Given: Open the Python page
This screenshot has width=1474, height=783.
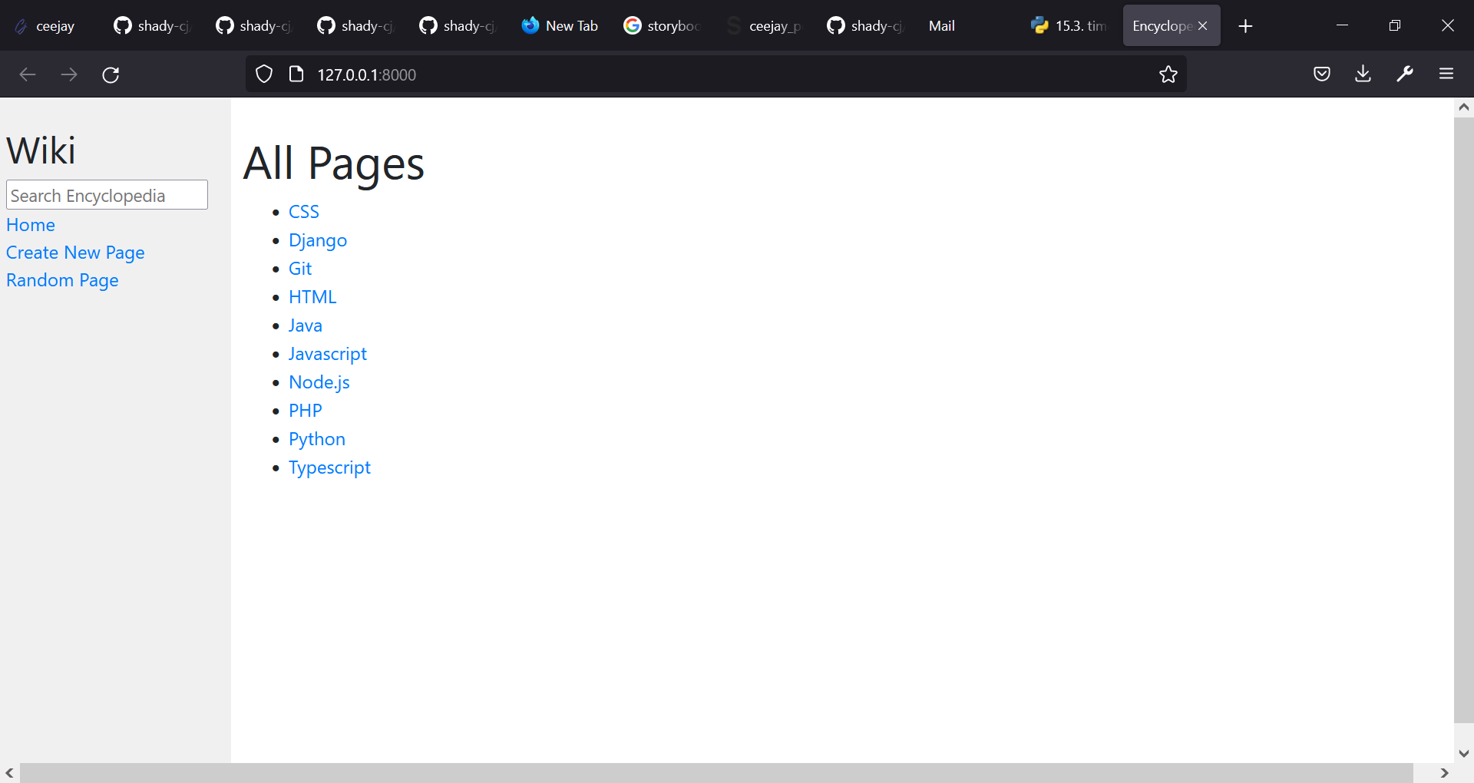Looking at the screenshot, I should pyautogui.click(x=317, y=439).
